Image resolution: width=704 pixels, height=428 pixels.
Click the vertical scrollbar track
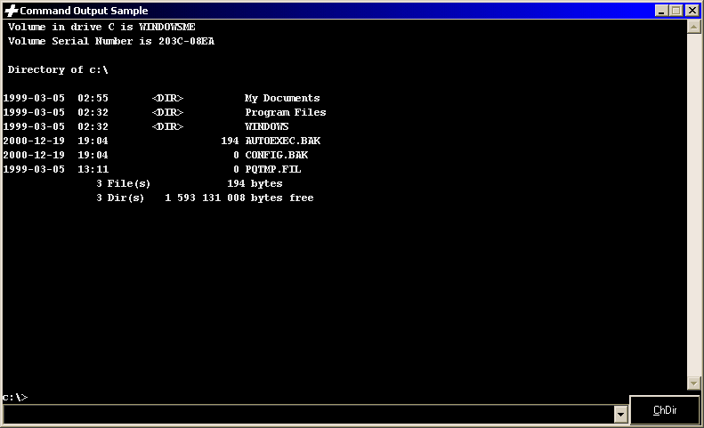coord(693,205)
